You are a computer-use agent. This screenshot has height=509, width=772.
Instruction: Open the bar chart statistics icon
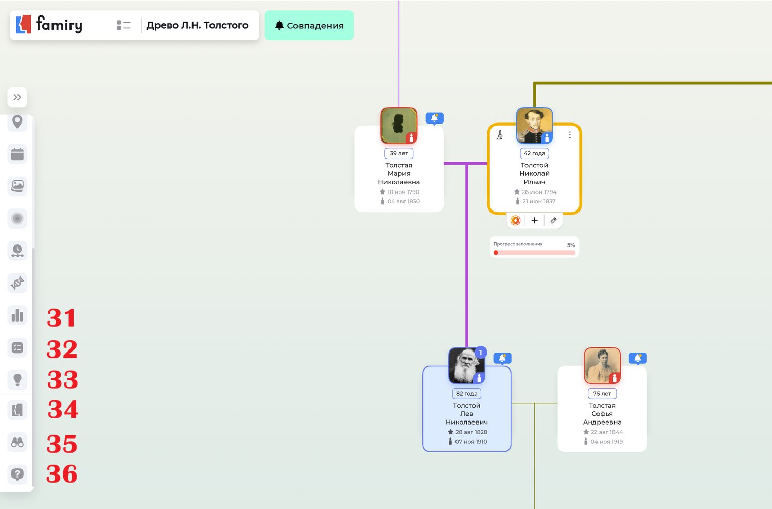coord(17,315)
